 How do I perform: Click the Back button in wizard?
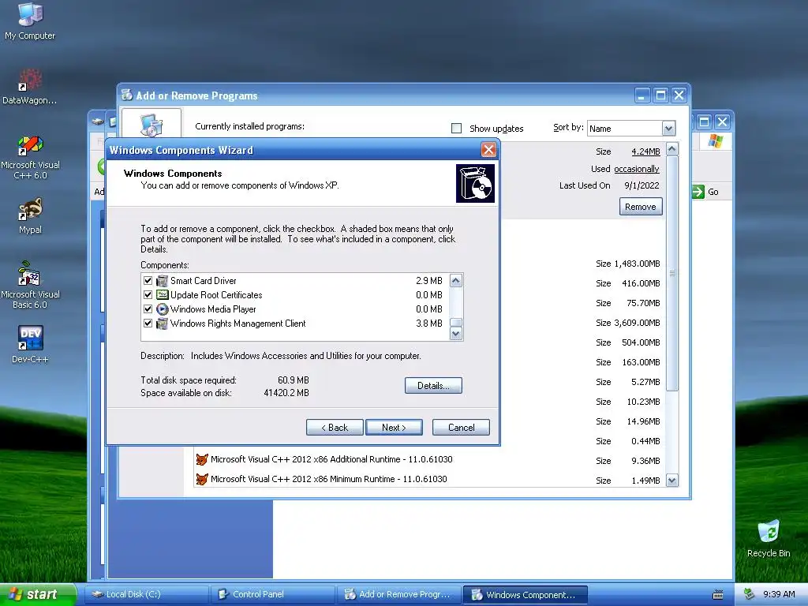click(x=335, y=427)
